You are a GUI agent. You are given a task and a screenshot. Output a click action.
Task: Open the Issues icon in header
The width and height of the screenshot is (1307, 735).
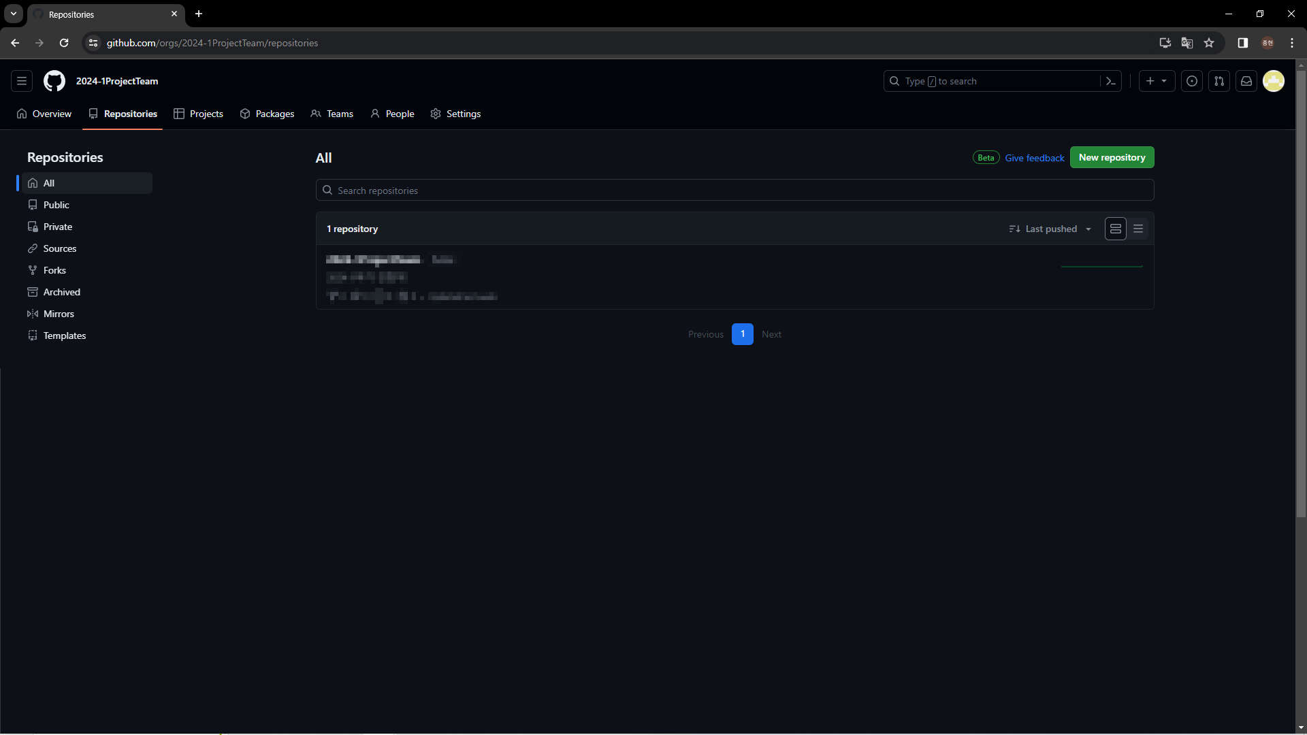coord(1192,81)
